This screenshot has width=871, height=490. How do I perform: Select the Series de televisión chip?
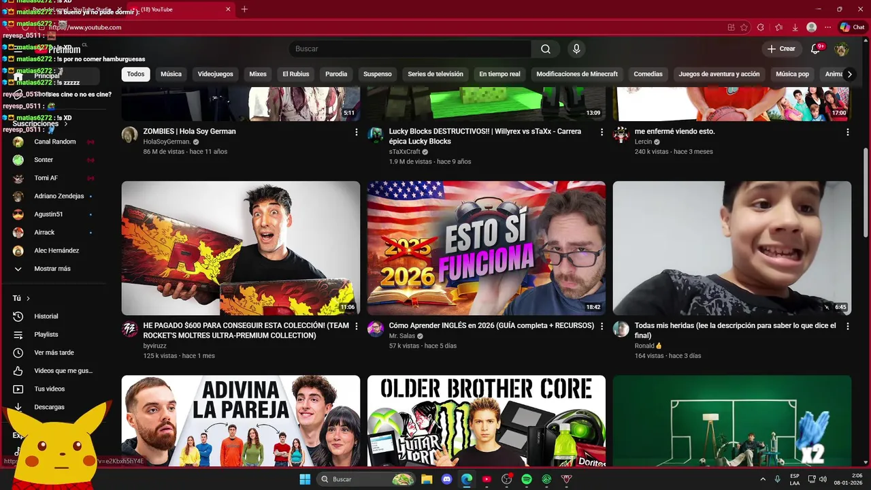(435, 74)
